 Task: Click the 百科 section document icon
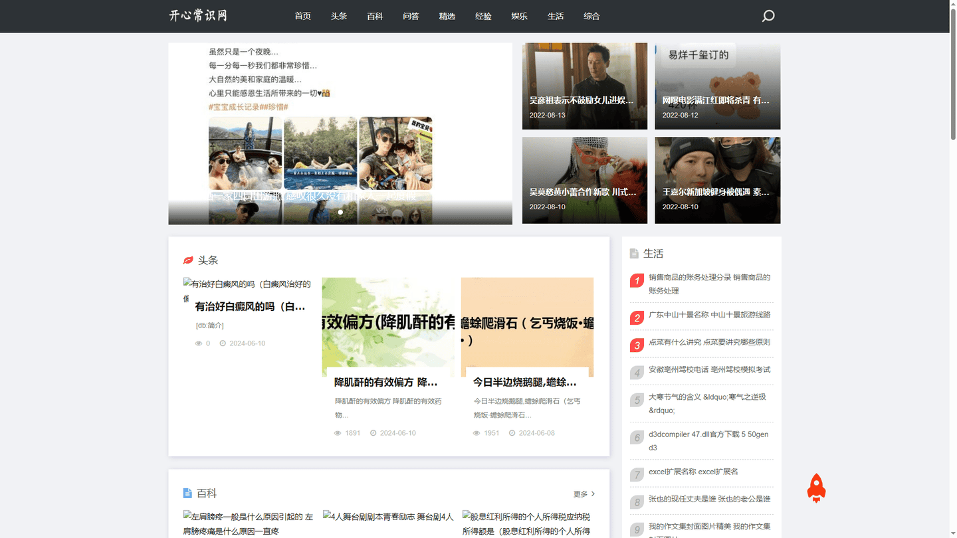coord(187,493)
